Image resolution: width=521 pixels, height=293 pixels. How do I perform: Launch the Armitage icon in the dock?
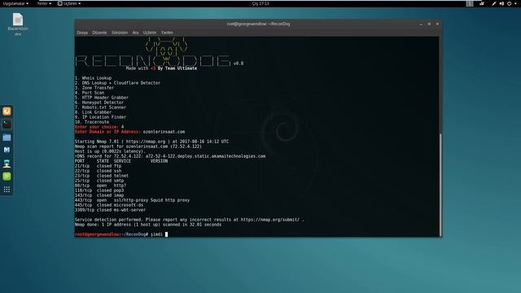click(x=7, y=164)
